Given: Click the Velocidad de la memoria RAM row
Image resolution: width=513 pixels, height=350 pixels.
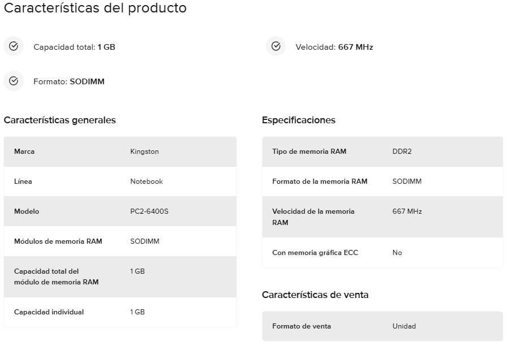Looking at the screenshot, I should tap(382, 217).
